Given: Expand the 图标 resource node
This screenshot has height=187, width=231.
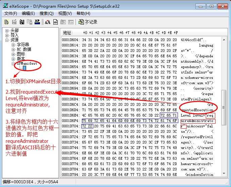Looking at the screenshot, I should 13,54.
